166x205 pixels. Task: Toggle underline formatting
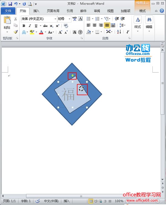tap(36, 26)
